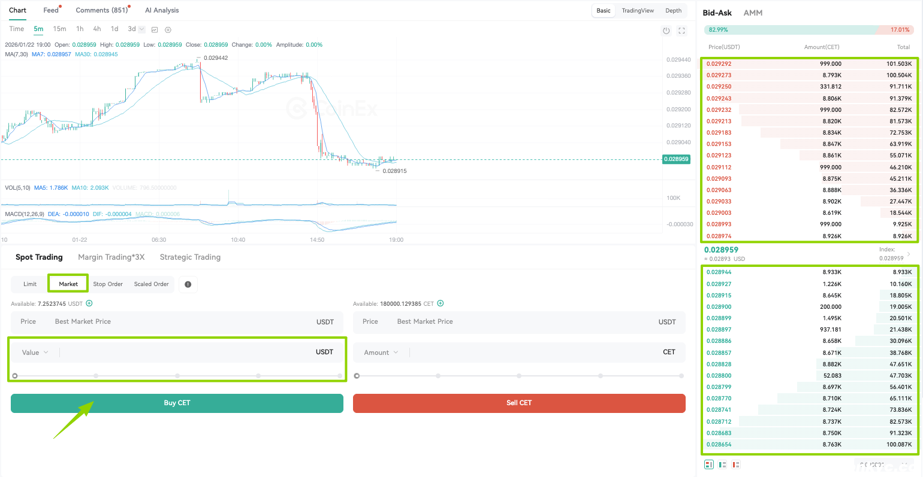Expand more time intervals dropdown after 3d

pyautogui.click(x=141, y=29)
